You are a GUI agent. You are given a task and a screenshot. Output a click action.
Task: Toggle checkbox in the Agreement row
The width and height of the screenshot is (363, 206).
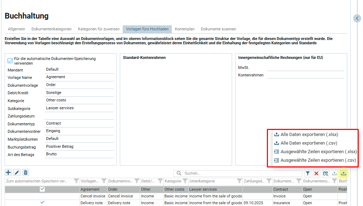click(x=42, y=189)
